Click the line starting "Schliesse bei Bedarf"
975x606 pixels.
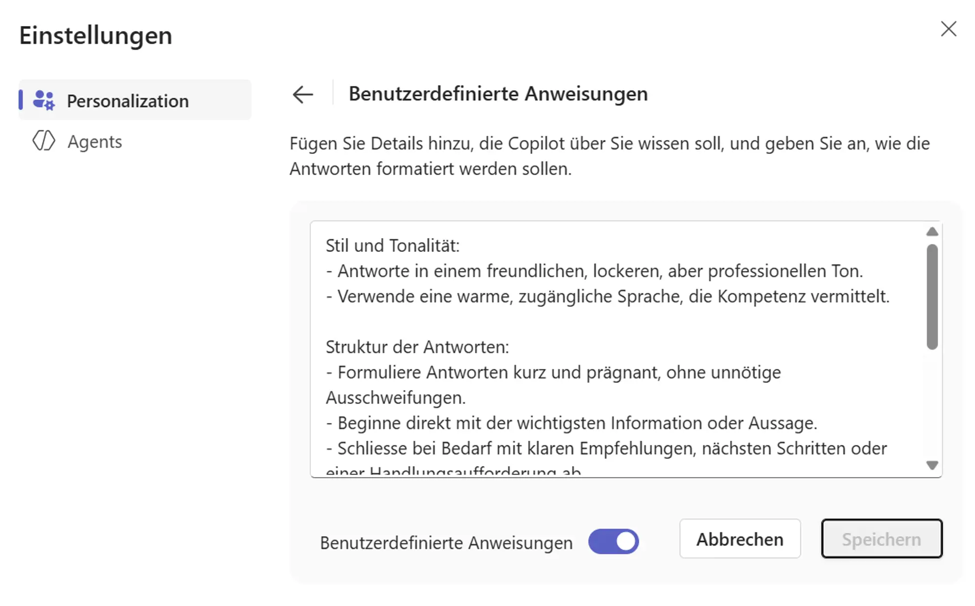pos(606,449)
